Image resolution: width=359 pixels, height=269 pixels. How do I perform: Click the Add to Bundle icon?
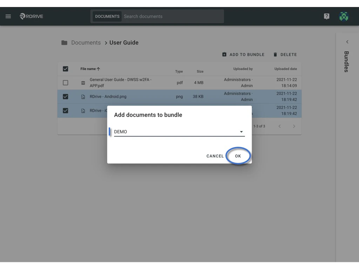(x=224, y=54)
